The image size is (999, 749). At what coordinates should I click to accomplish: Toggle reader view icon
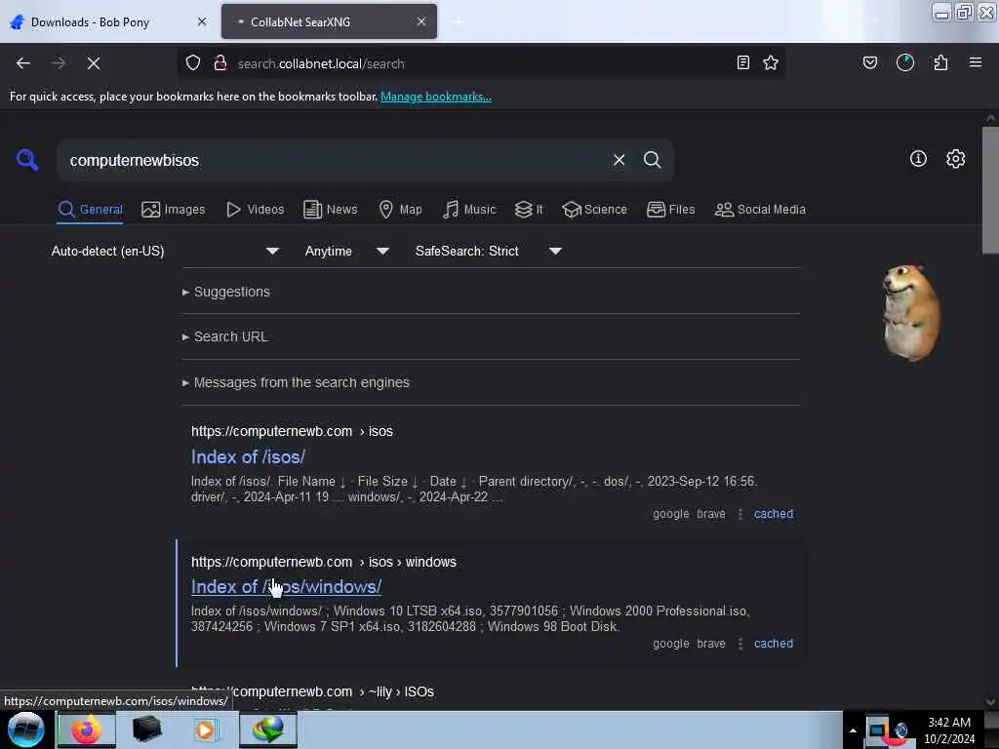[x=742, y=62]
